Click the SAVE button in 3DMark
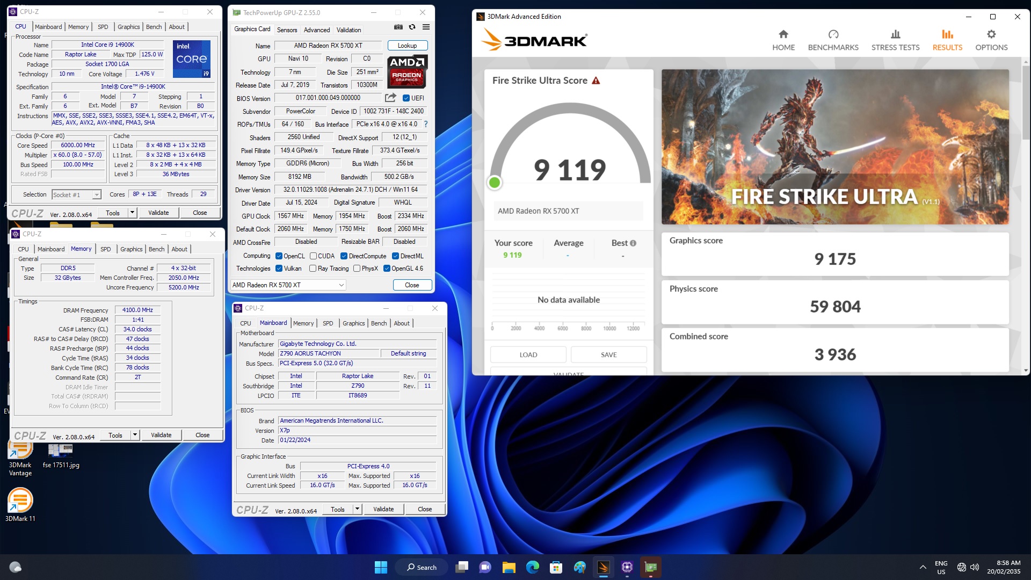Image resolution: width=1031 pixels, height=580 pixels. pos(608,354)
